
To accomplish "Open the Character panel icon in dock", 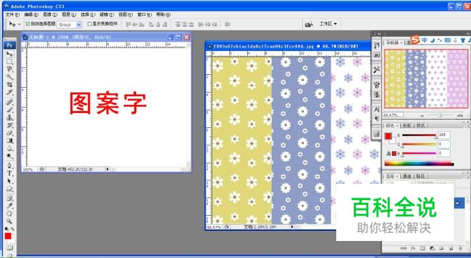I will pos(376,110).
